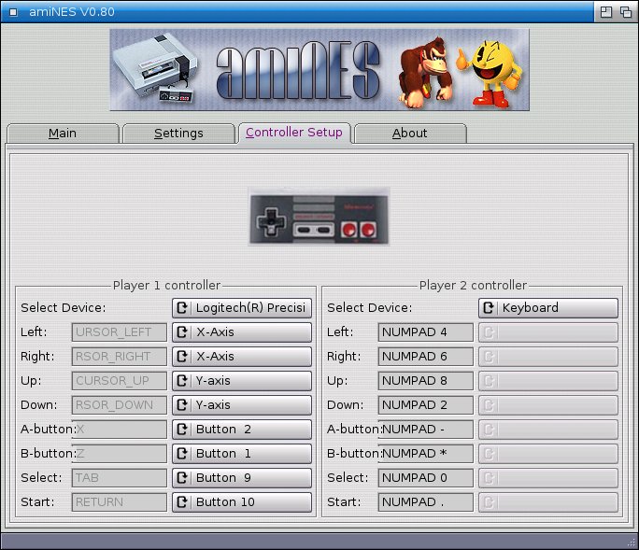Click the Player 2 Select Device label
Screen dimensions: 639x550
tap(370, 308)
